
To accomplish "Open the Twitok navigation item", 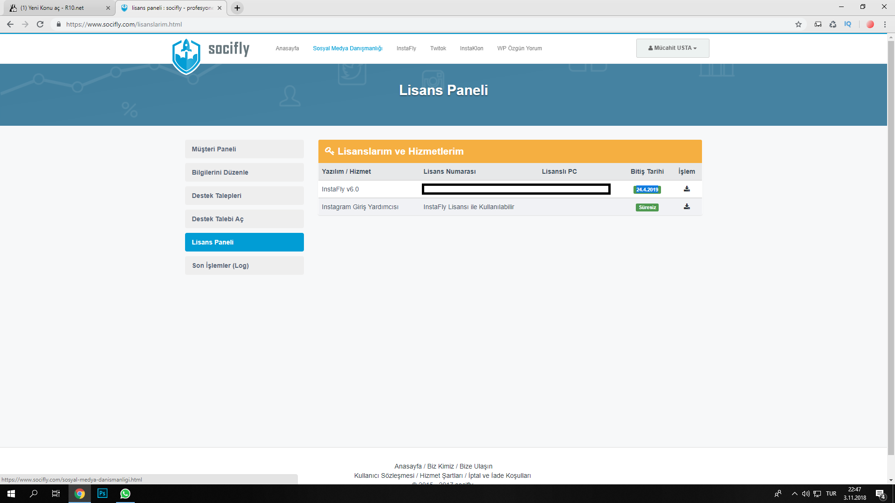I will [438, 48].
